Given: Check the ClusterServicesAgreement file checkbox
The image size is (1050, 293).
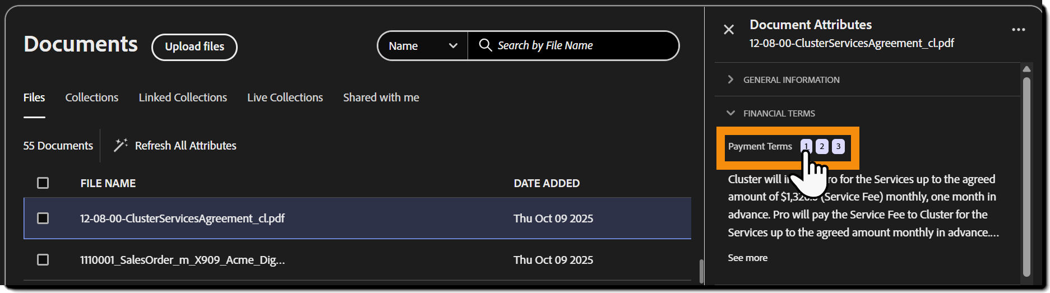Looking at the screenshot, I should 43,218.
